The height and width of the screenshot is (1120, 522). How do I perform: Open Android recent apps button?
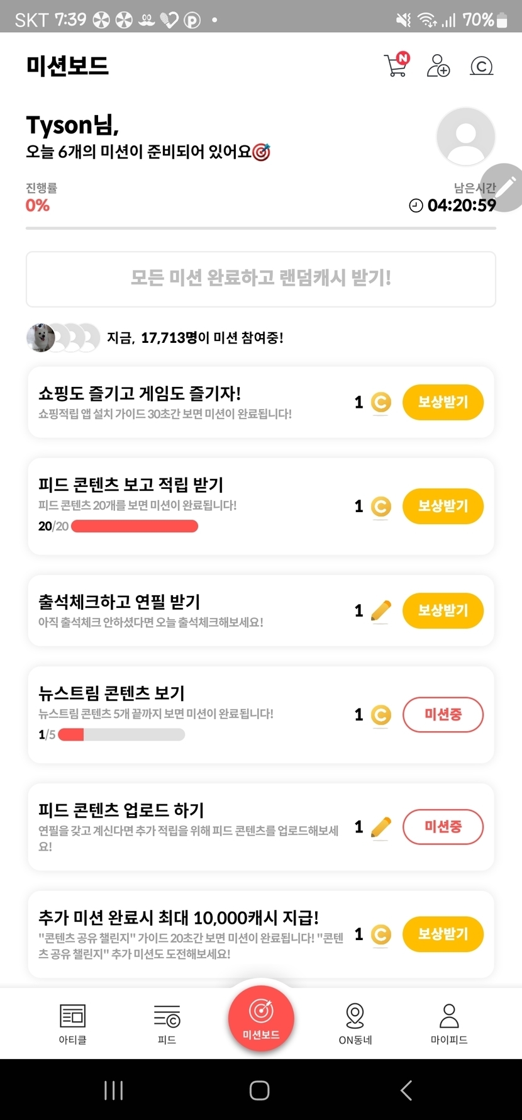(x=113, y=1090)
